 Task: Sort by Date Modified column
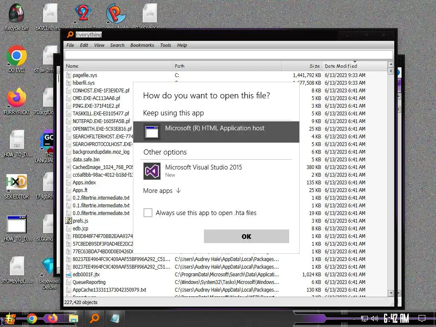click(355, 66)
